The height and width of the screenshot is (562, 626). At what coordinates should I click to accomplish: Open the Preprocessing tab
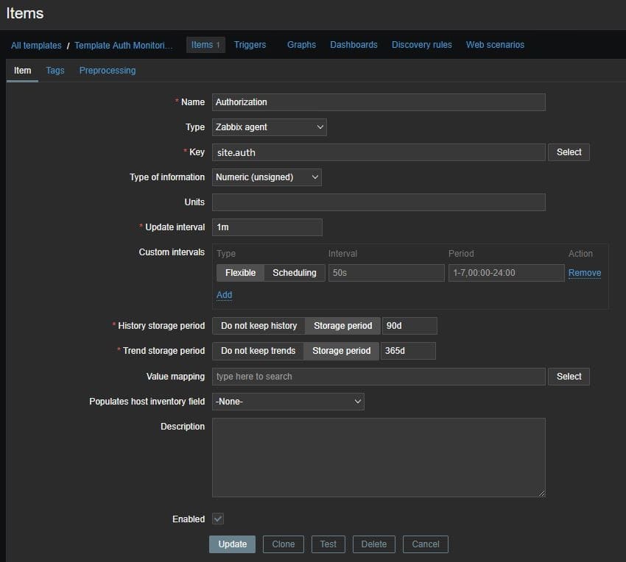pos(108,71)
